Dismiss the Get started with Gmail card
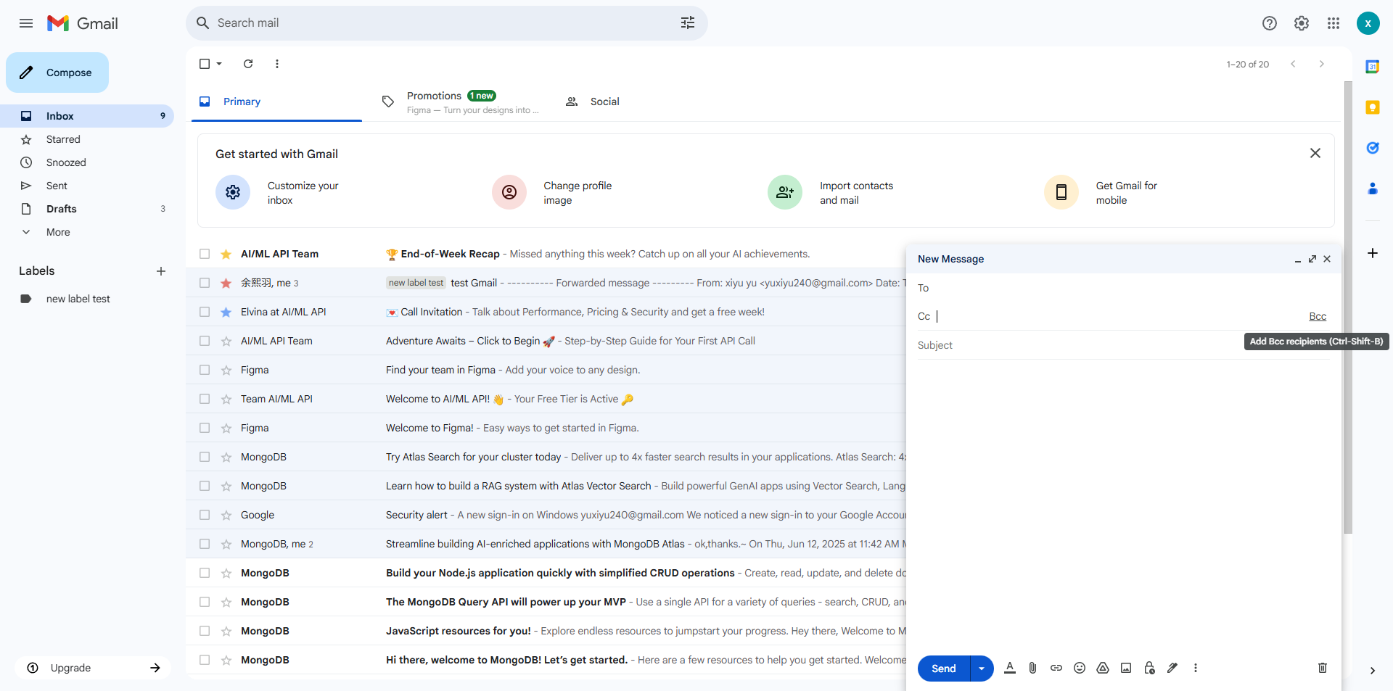This screenshot has height=691, width=1393. click(x=1315, y=153)
